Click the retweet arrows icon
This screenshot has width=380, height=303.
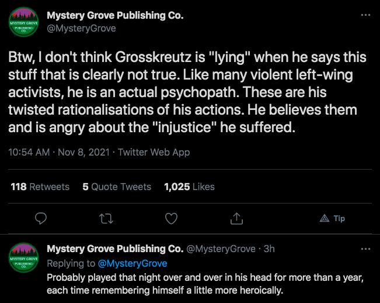pyautogui.click(x=106, y=218)
